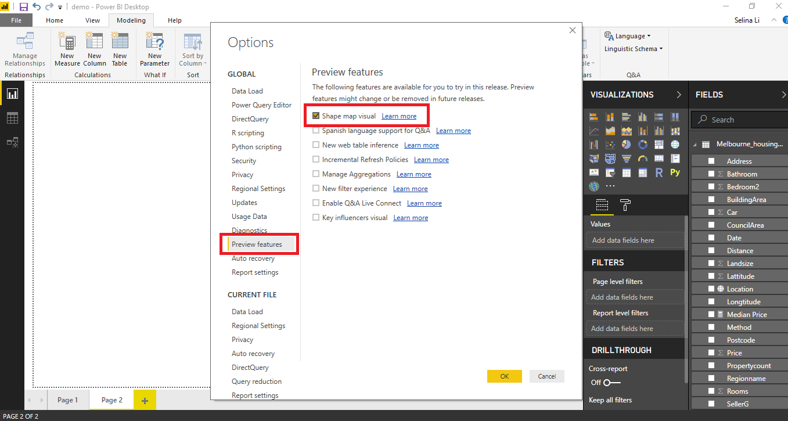Switch to the Modeling ribbon tab
The height and width of the screenshot is (421, 788).
click(131, 19)
